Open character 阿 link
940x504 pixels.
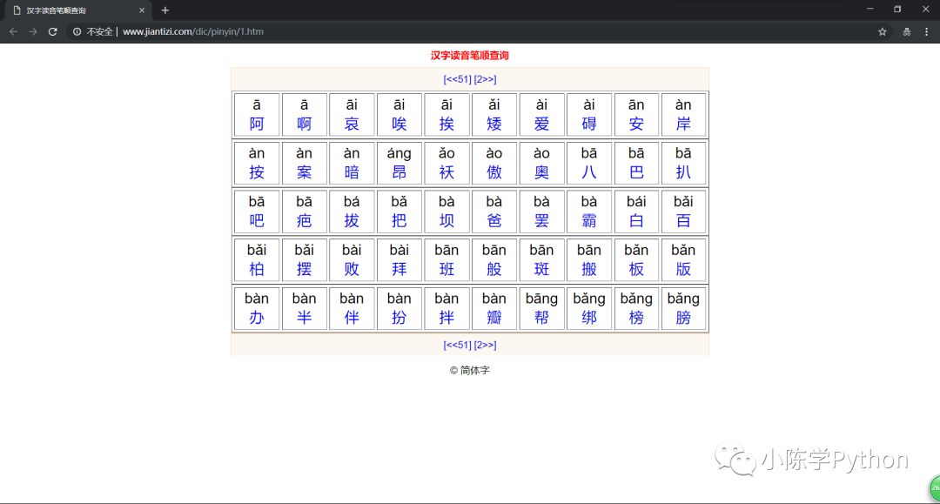click(x=257, y=124)
